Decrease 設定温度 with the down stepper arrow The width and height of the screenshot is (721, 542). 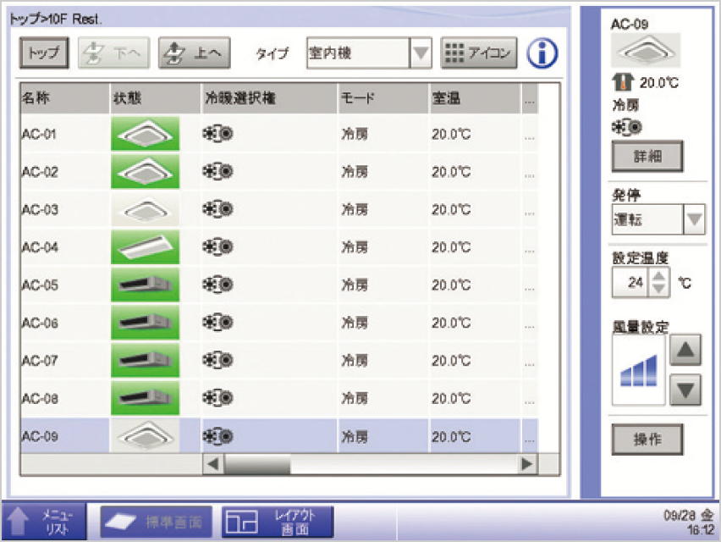pyautogui.click(x=659, y=289)
